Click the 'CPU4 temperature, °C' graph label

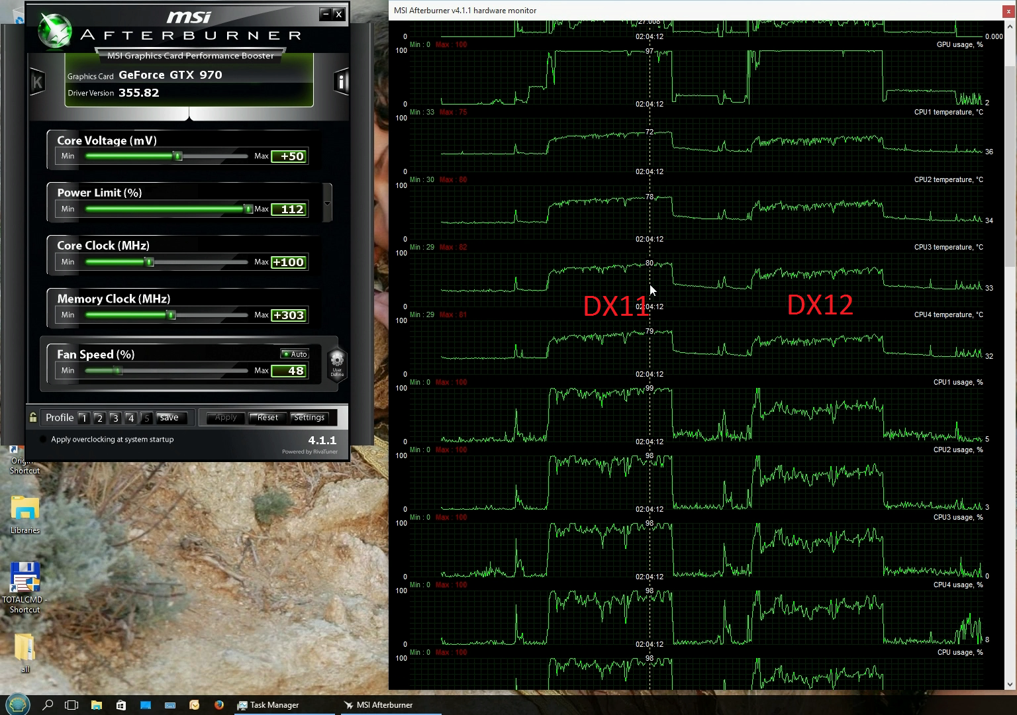point(948,314)
